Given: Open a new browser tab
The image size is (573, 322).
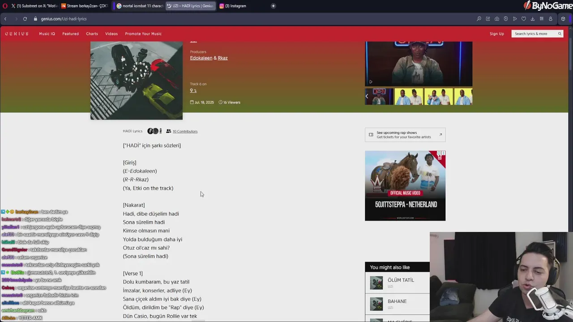Looking at the screenshot, I should [273, 6].
